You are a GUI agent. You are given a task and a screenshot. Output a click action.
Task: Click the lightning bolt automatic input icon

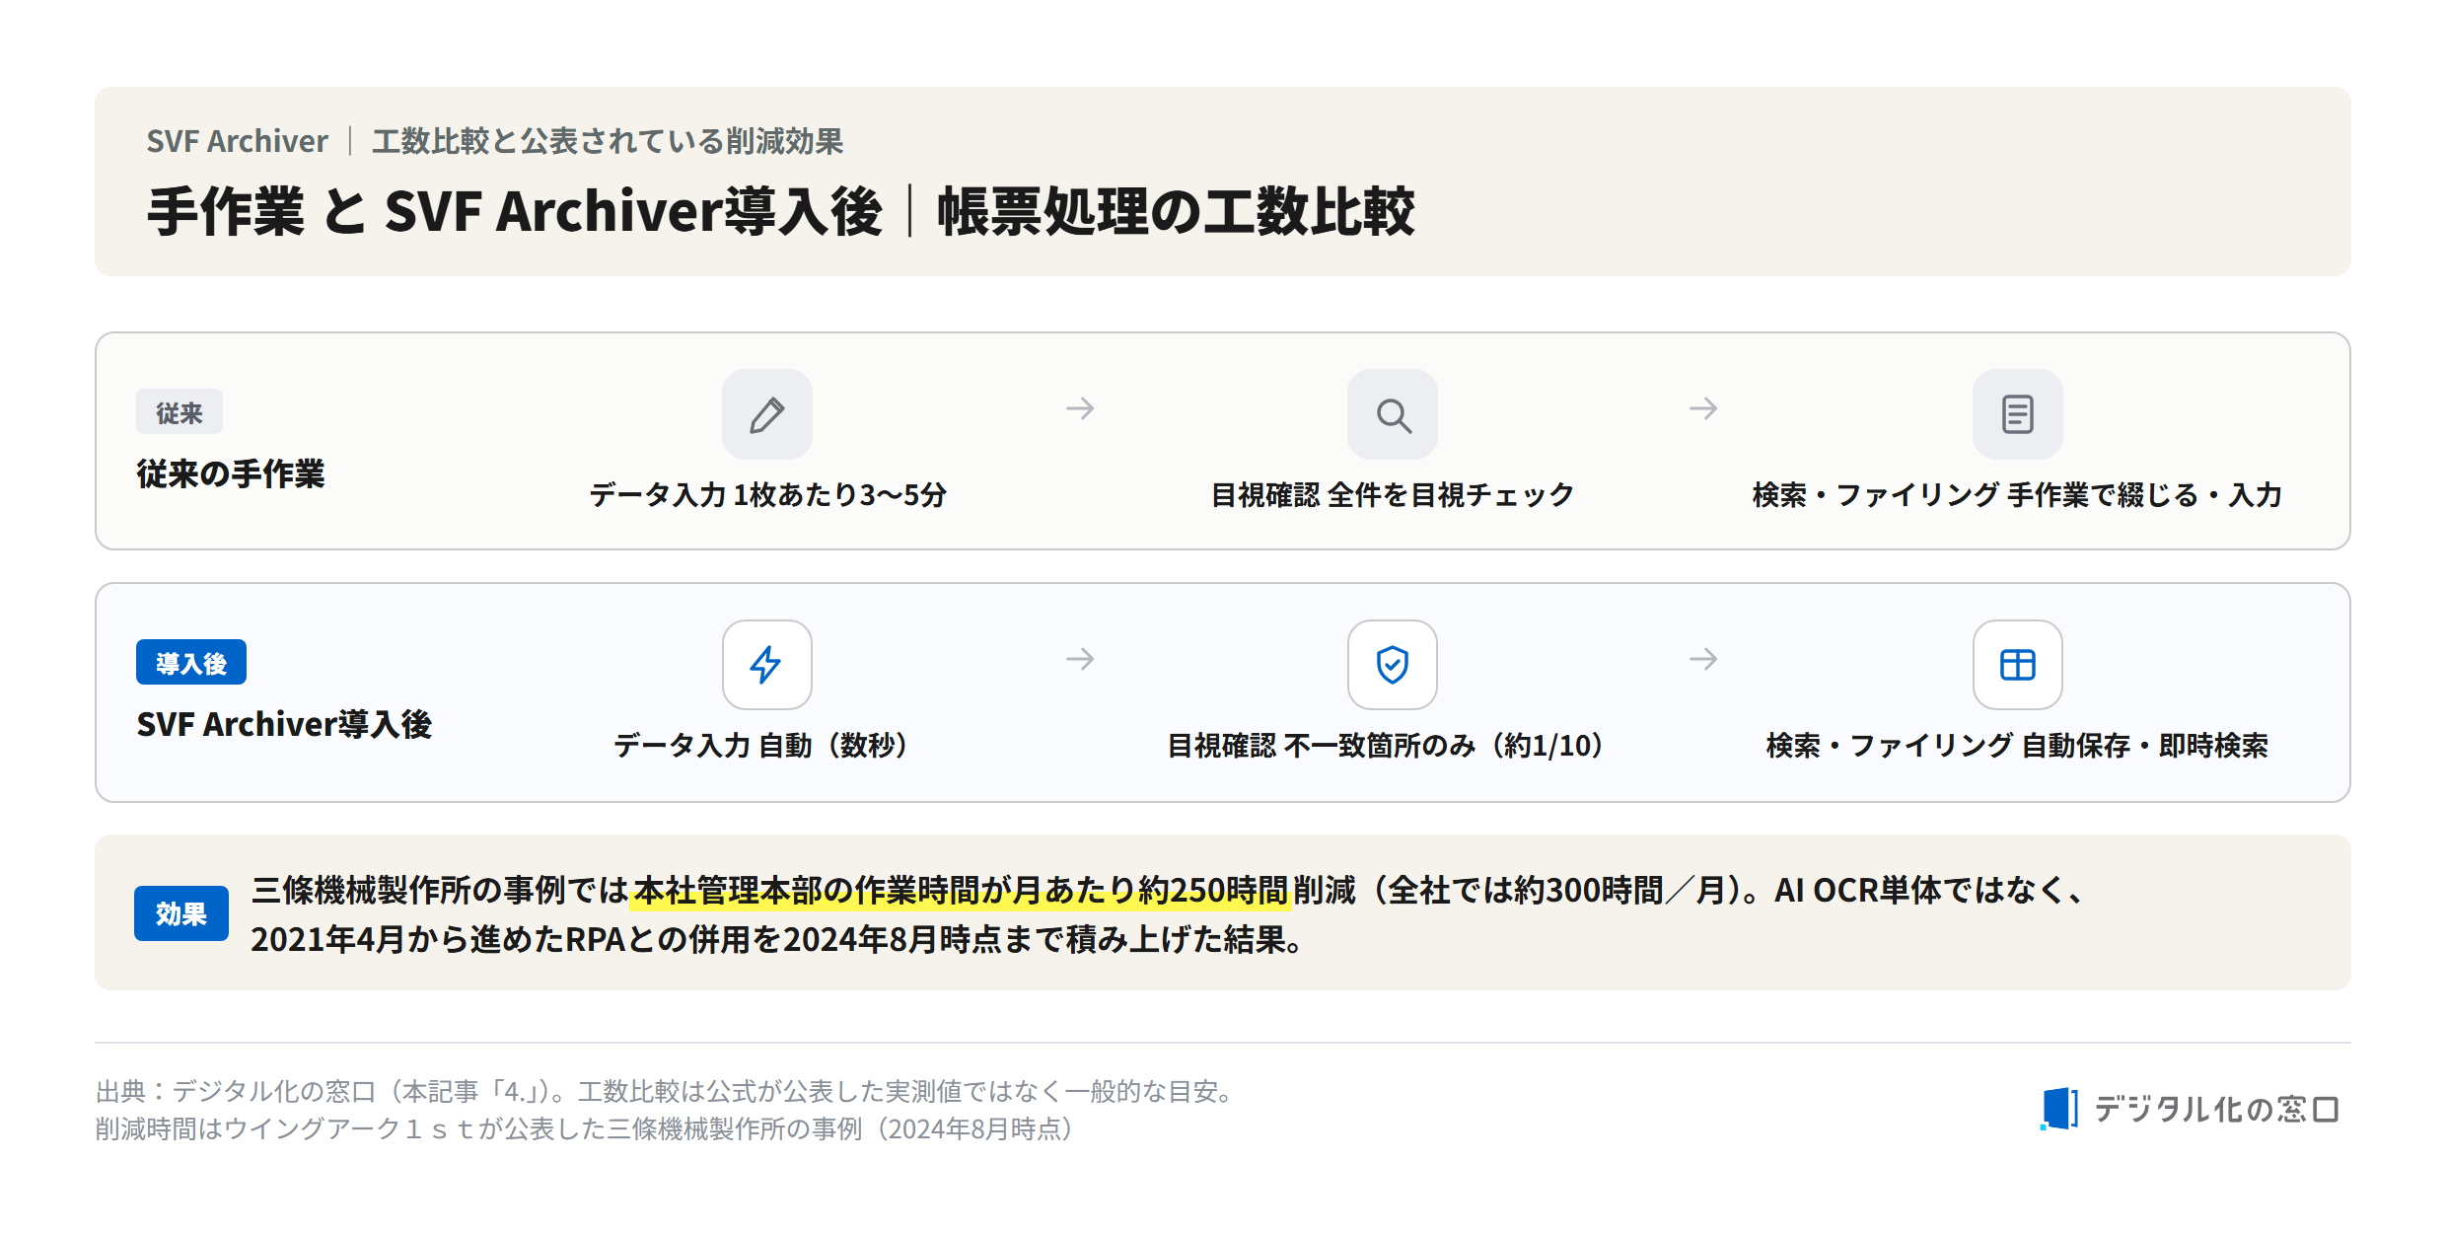click(x=766, y=665)
